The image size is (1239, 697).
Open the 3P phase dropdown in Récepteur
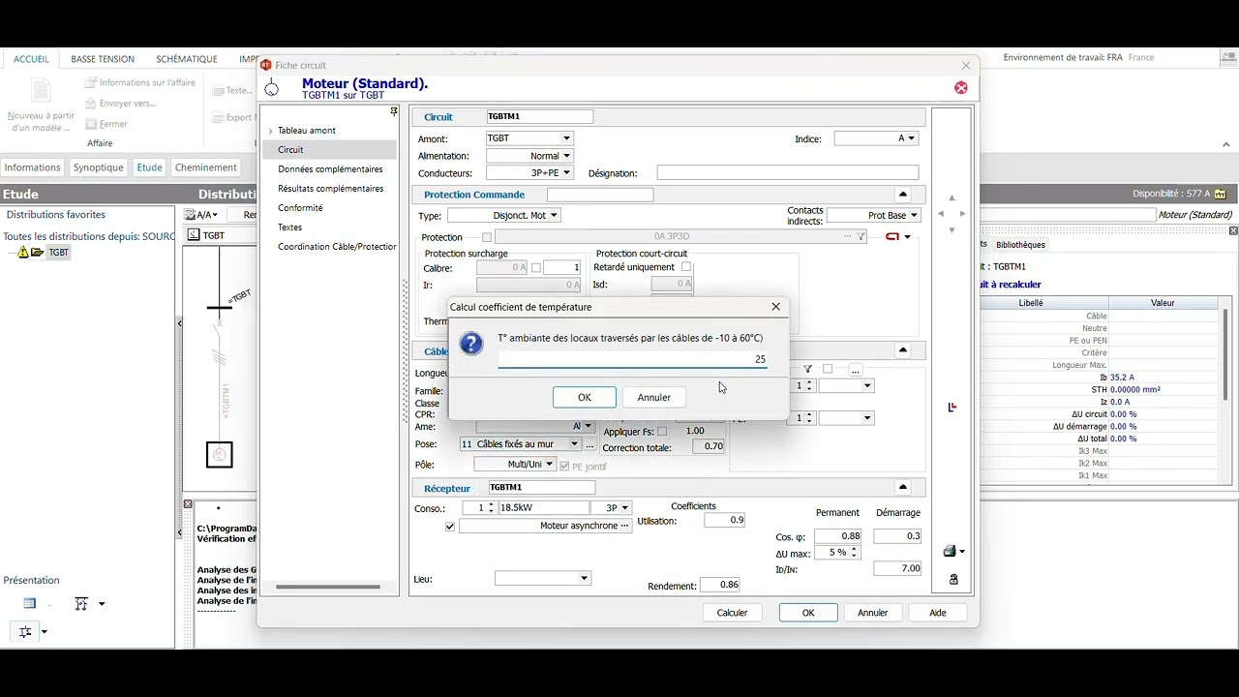[625, 508]
